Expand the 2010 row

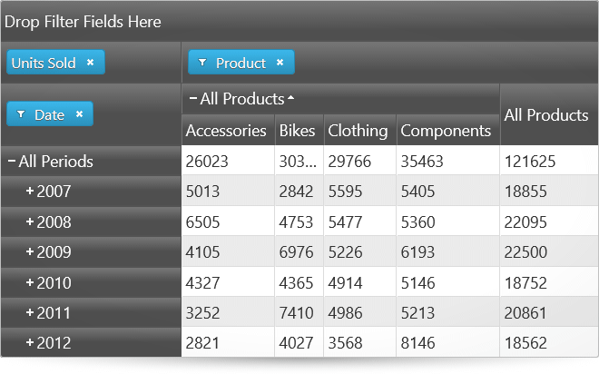(30, 283)
